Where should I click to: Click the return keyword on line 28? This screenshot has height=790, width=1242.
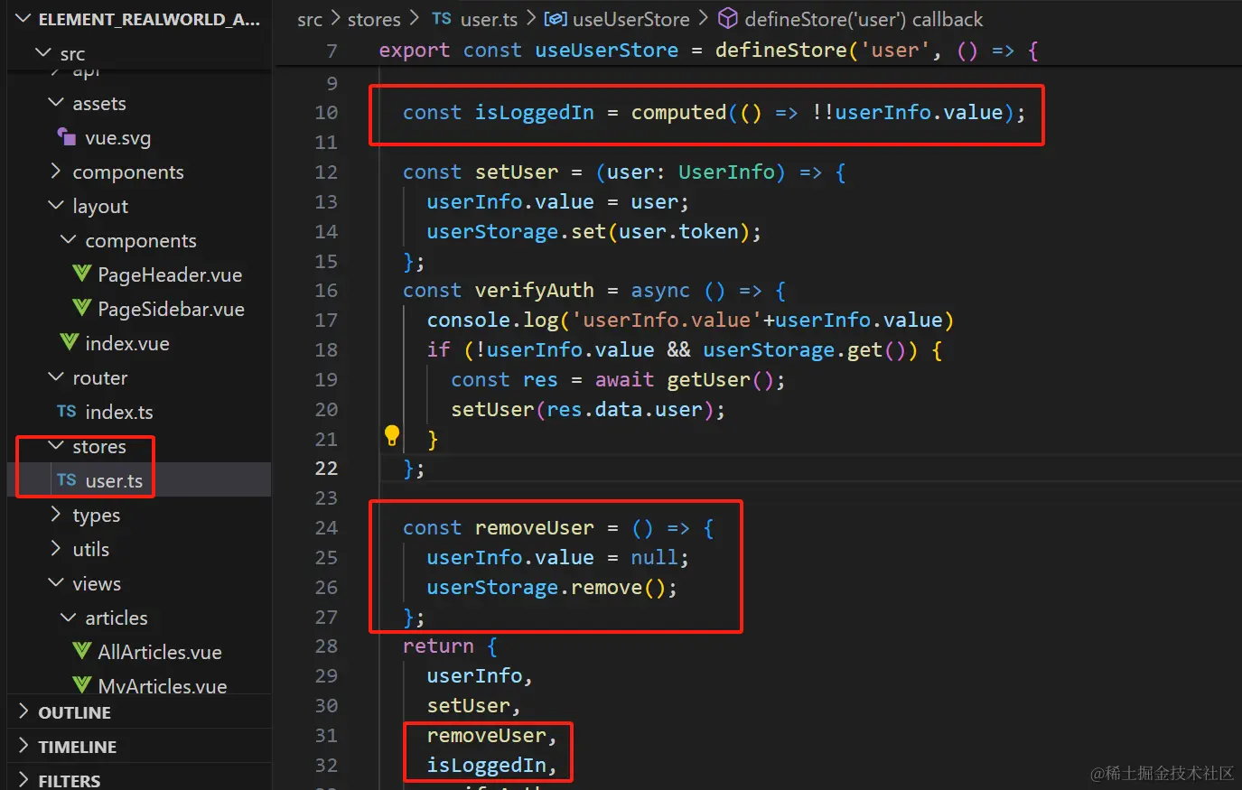[438, 646]
